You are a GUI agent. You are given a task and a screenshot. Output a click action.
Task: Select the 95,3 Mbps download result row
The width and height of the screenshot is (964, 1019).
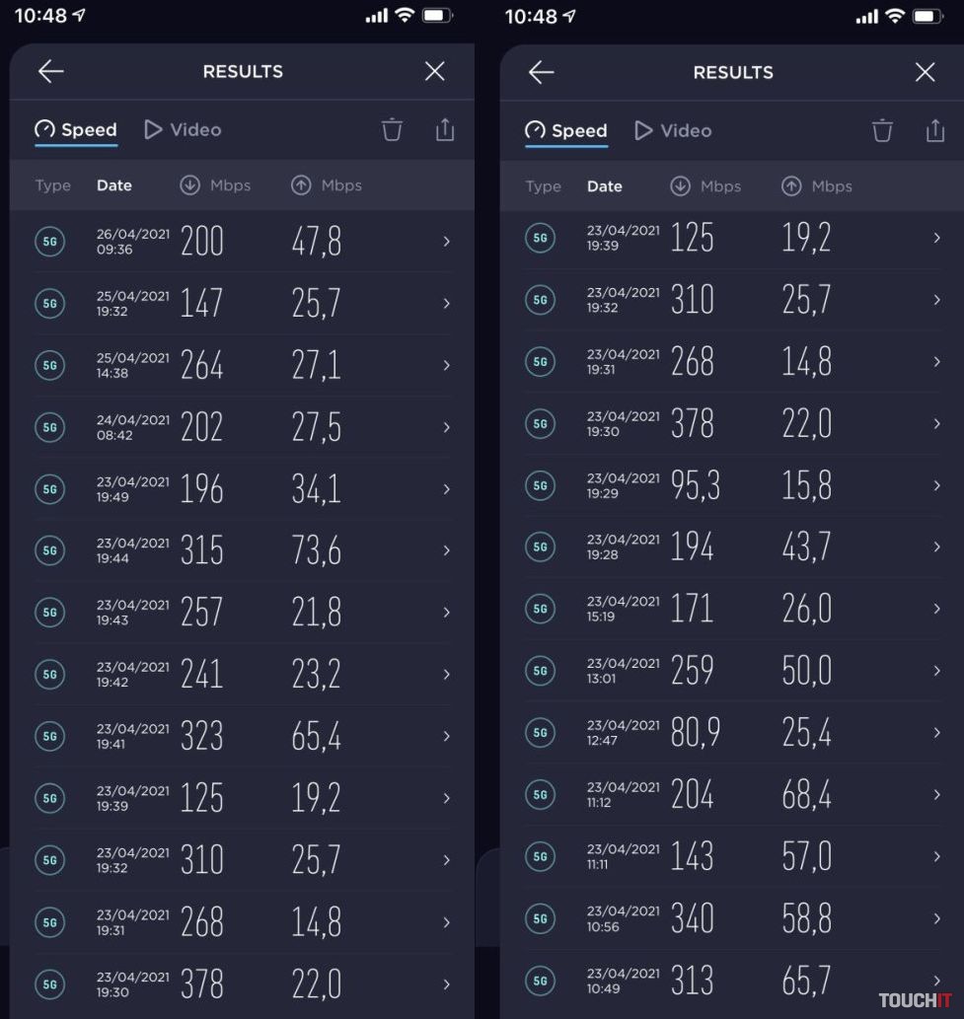[x=732, y=485]
